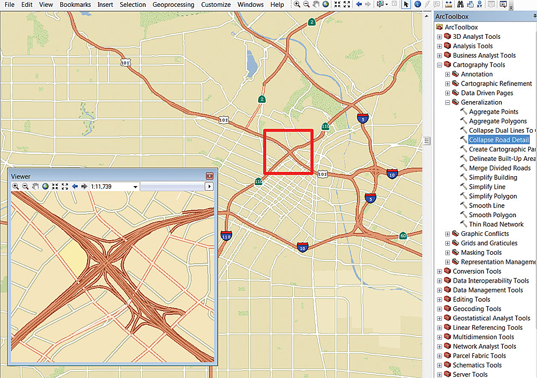Expand the Annotation toolset
Image resolution: width=537 pixels, height=378 pixels.
[447, 74]
